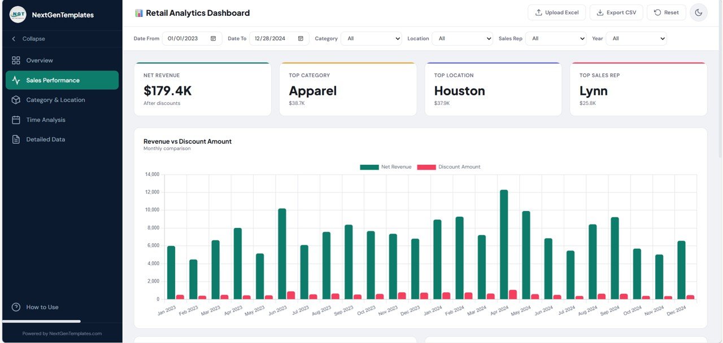The height and width of the screenshot is (343, 723).
Task: Switch to the Time Analysis section
Action: [45, 119]
